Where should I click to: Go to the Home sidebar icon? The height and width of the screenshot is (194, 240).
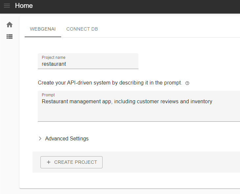tap(10, 25)
